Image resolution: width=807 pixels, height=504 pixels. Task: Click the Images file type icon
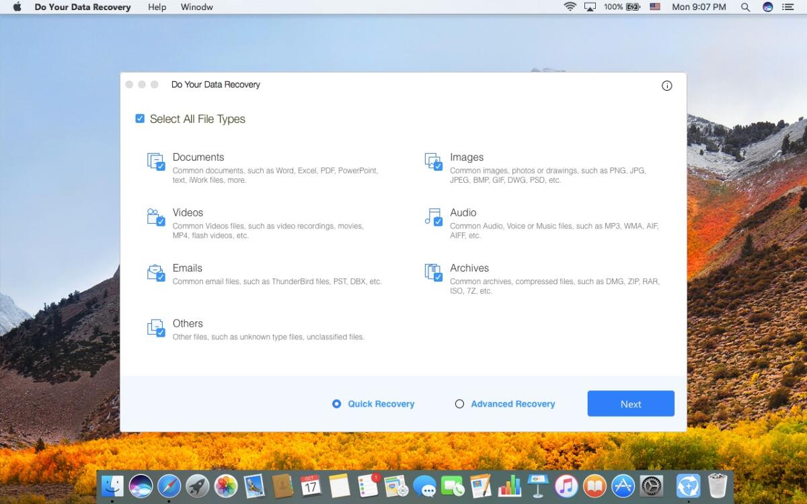coord(432,162)
